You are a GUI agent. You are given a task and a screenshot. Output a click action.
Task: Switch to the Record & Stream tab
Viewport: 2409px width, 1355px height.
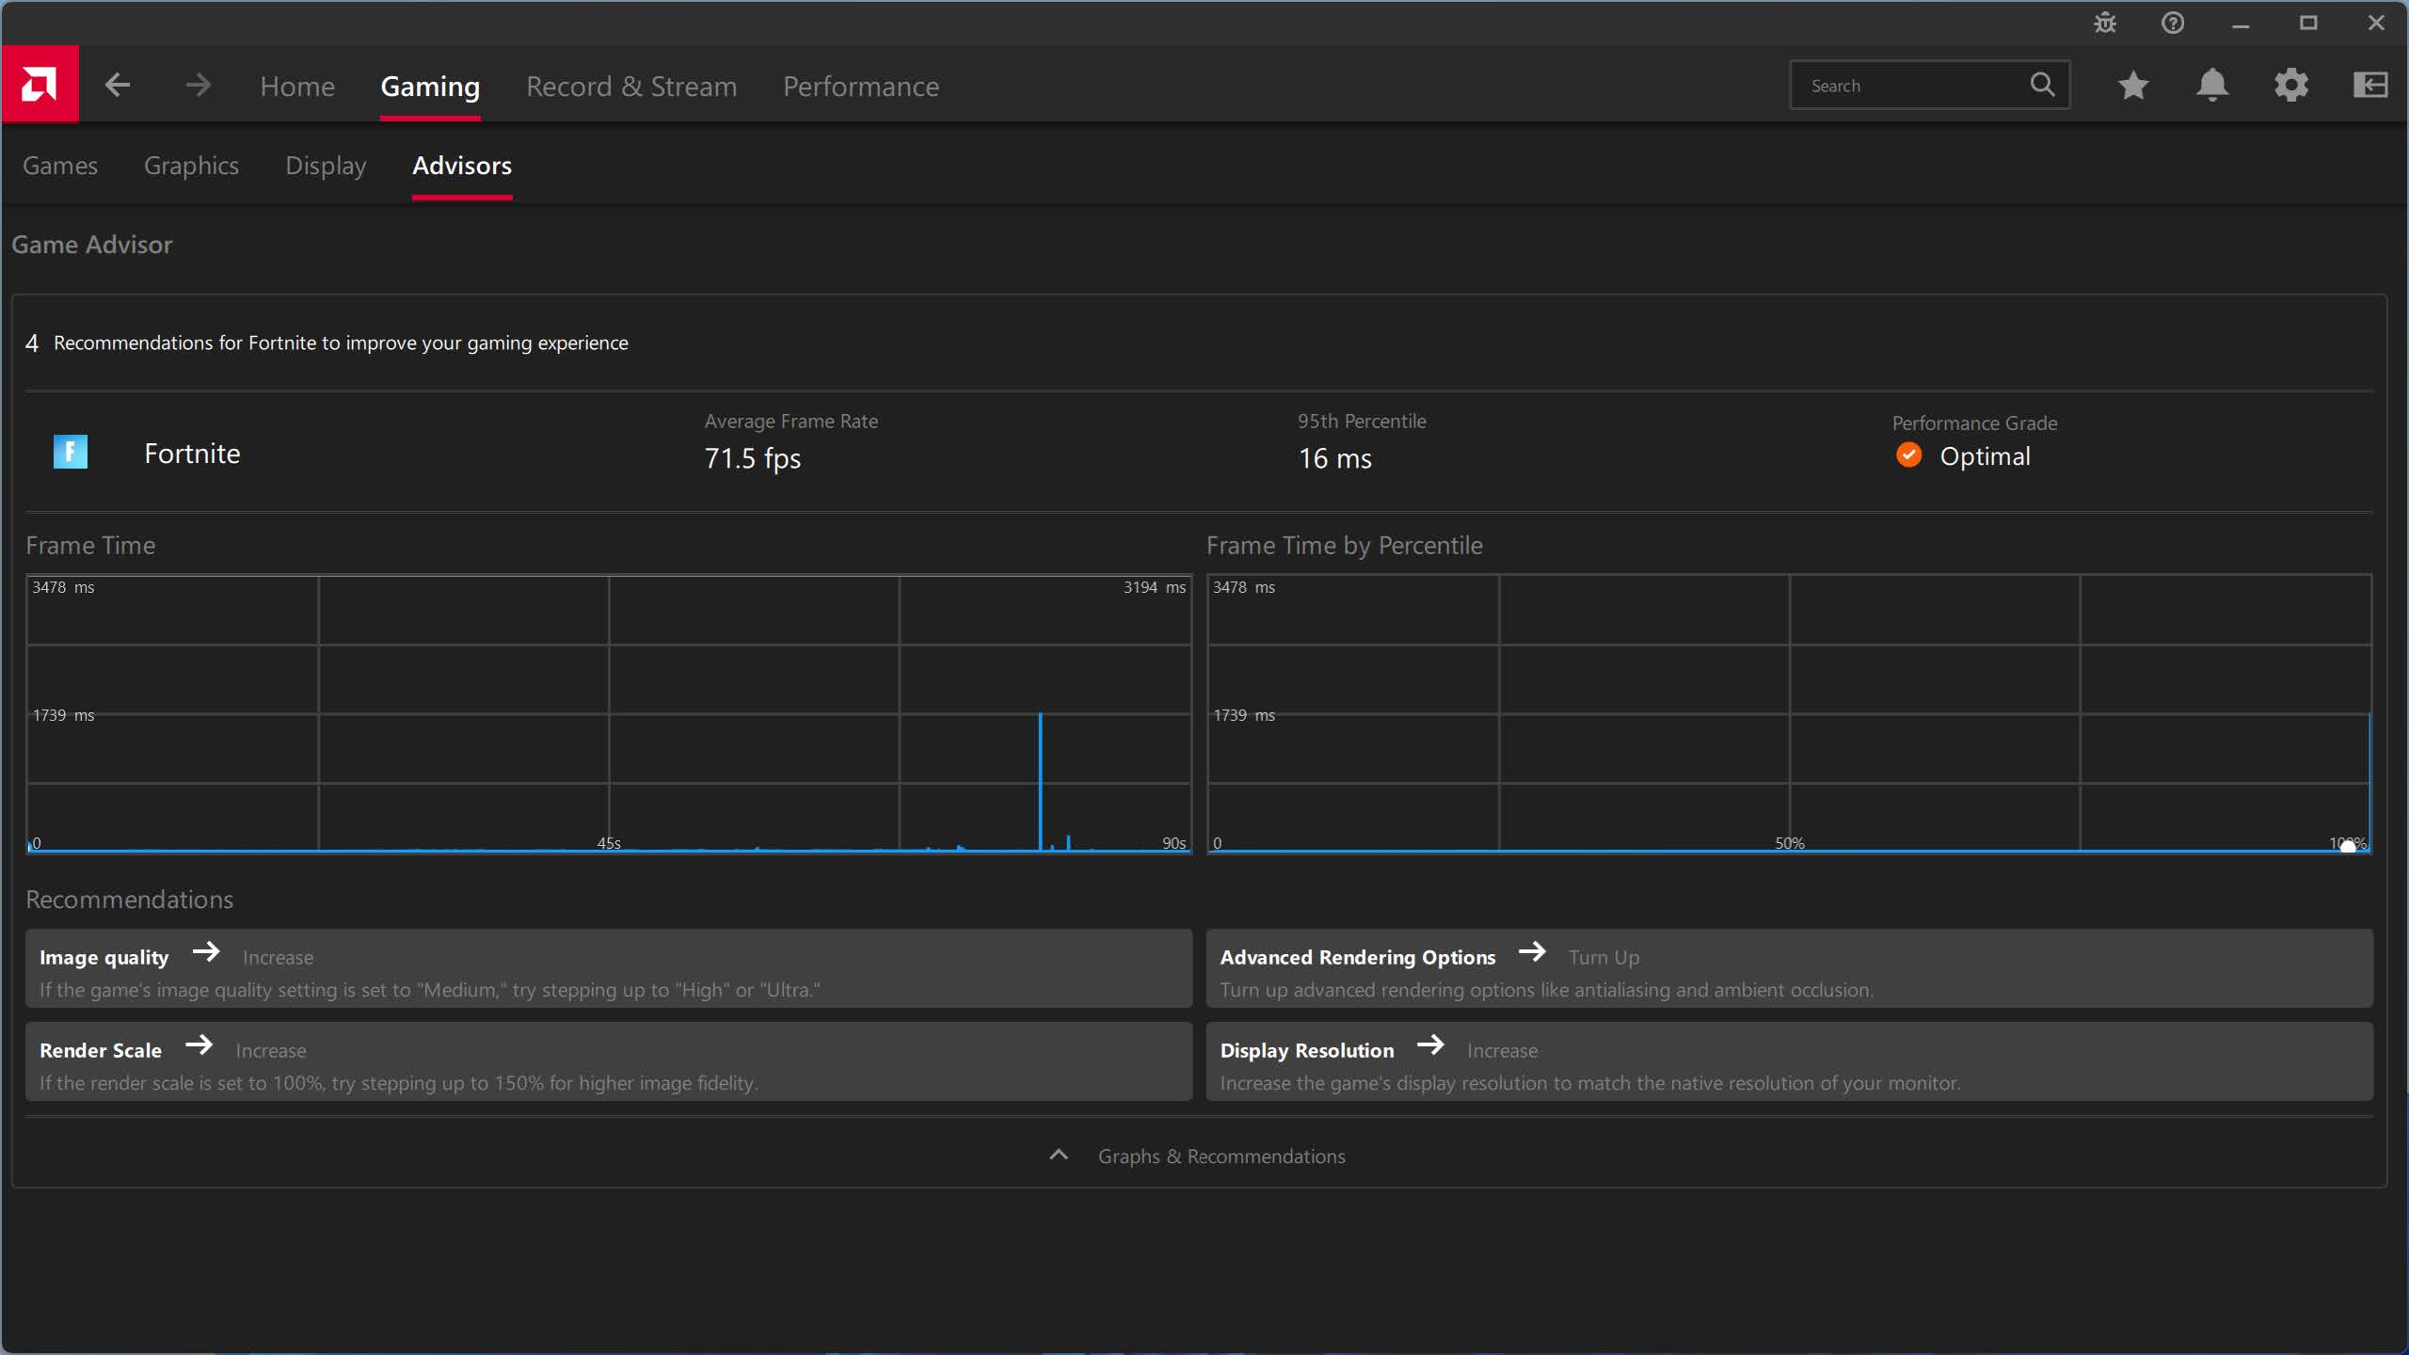[x=631, y=86]
